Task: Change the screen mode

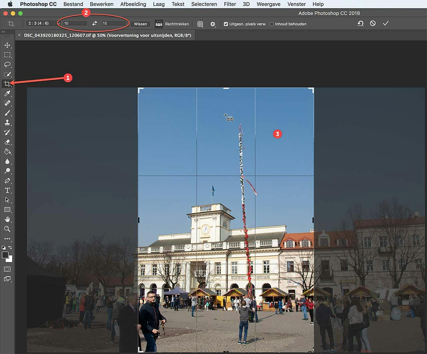Action: (x=7, y=279)
